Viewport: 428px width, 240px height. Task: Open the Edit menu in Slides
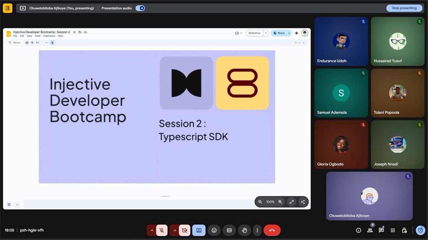pyautogui.click(x=22, y=36)
